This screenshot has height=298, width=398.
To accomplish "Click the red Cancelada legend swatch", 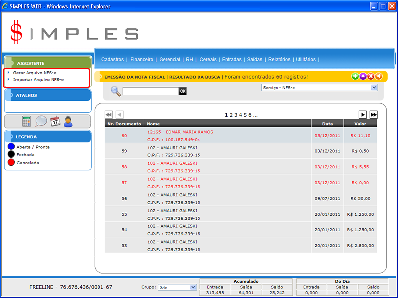I will [12, 163].
